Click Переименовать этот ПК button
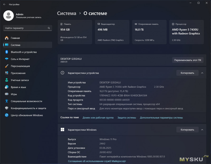Screen dimensions: 211x164 click(x=188, y=60)
